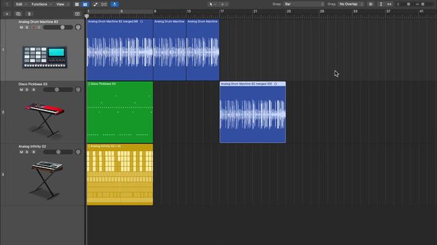437x245 pixels.
Task: Select the green Disco Pickbass 03 region
Action: [x=120, y=112]
